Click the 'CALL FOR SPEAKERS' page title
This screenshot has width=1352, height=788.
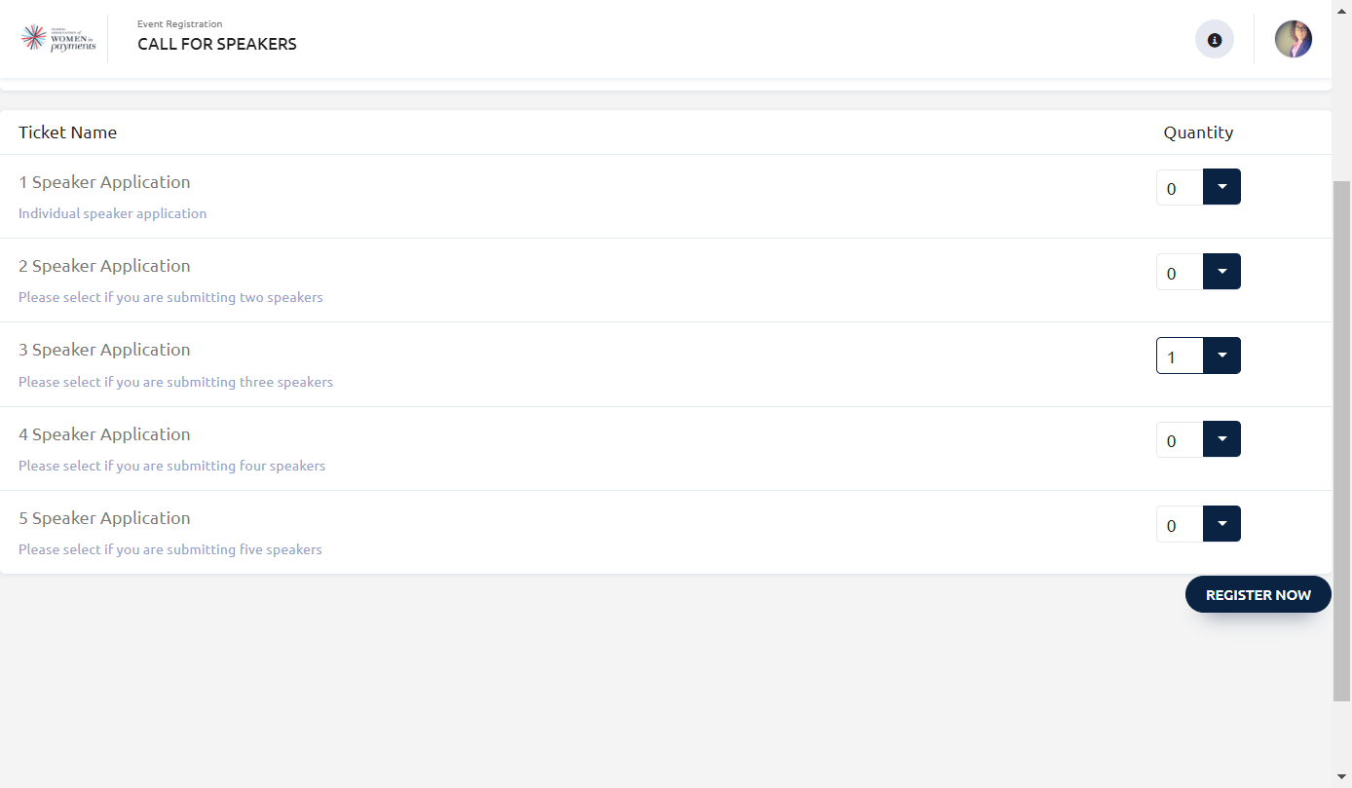point(217,44)
